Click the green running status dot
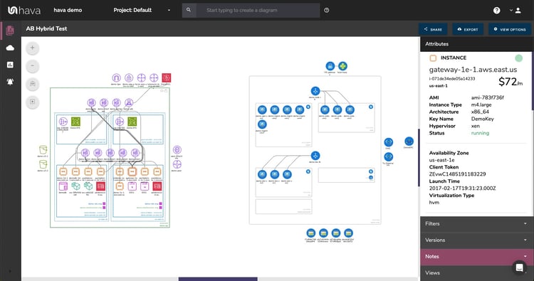The image size is (534, 281). coord(518,58)
